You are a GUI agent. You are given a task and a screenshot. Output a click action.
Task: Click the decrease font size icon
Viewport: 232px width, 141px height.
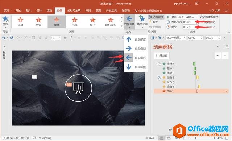tap(46, 38)
